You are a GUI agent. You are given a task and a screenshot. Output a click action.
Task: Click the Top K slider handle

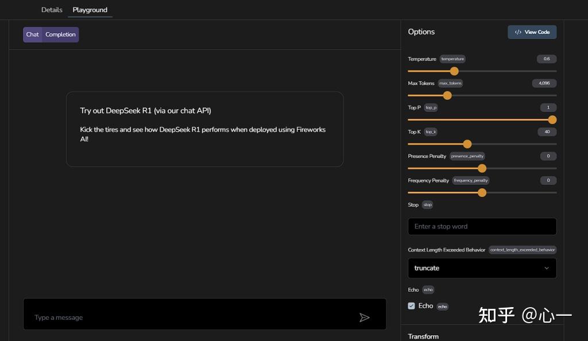coord(467,144)
